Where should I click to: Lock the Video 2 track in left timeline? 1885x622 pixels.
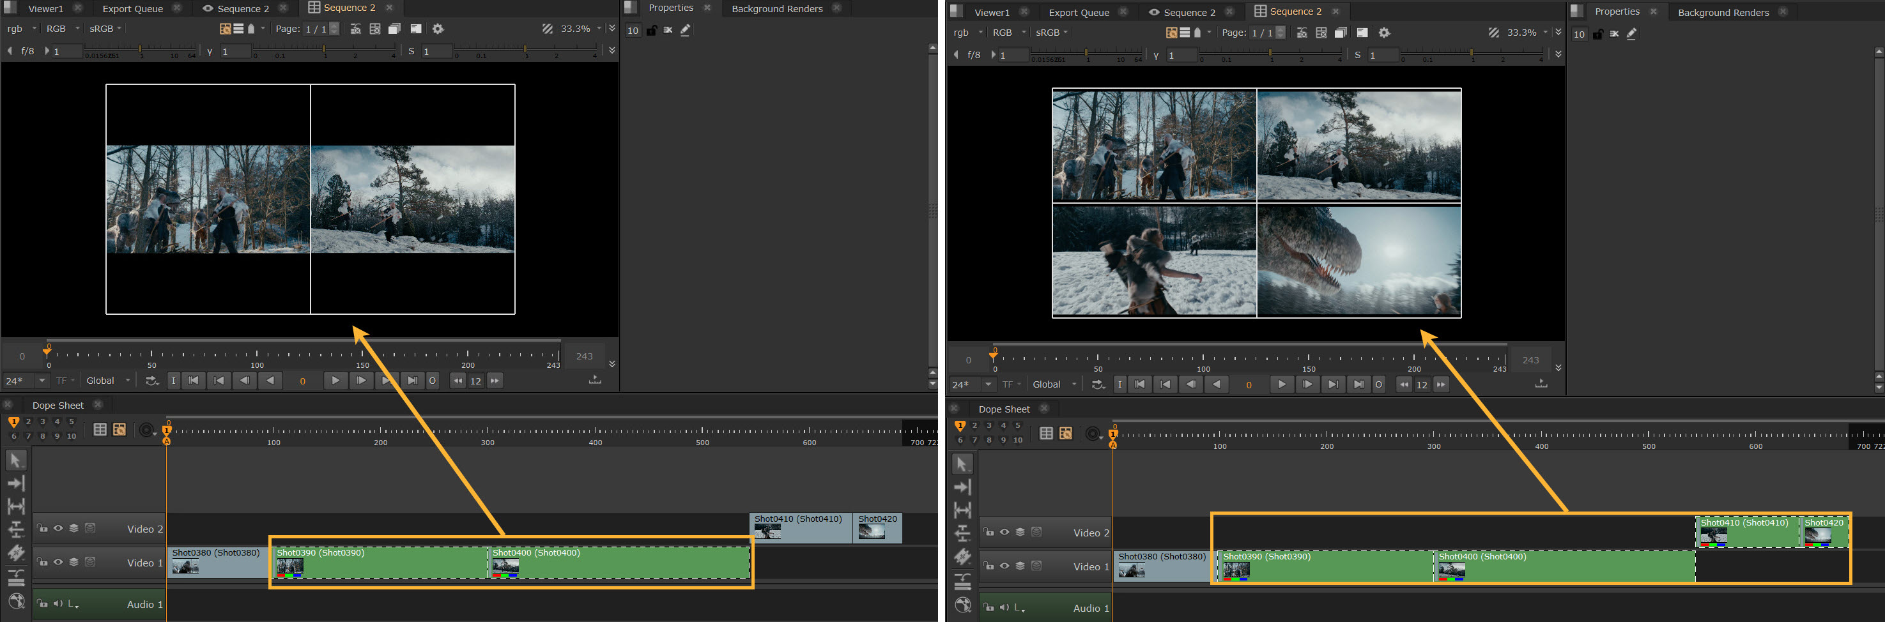pyautogui.click(x=42, y=528)
